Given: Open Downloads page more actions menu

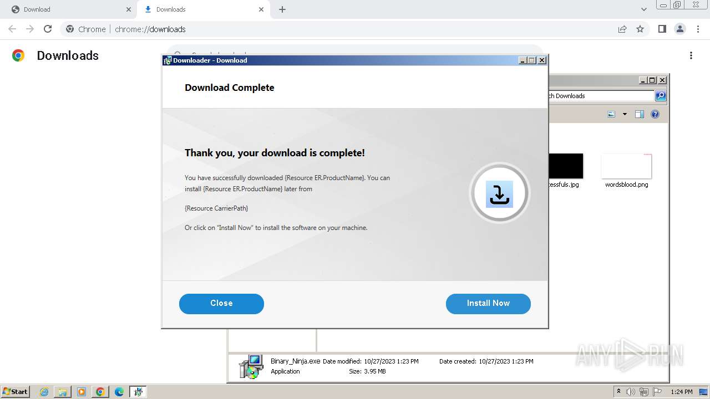Looking at the screenshot, I should 691,55.
